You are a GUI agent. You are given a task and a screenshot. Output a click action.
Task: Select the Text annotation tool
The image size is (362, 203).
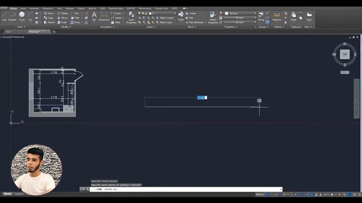94,16
